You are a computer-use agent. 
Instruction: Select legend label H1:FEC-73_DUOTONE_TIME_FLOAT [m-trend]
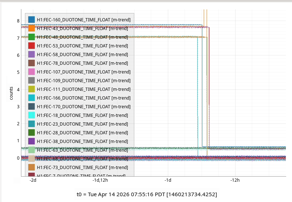coord(82,168)
